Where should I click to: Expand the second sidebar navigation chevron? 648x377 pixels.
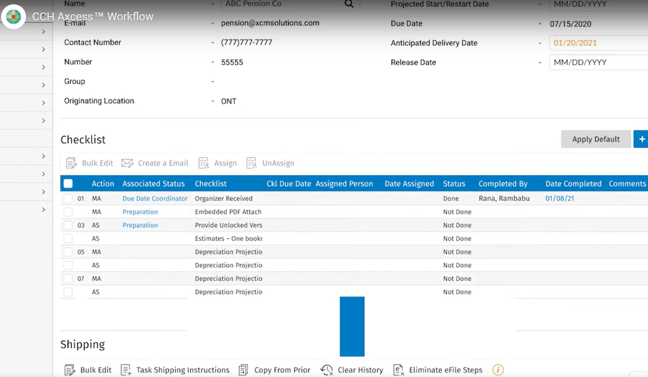pos(43,49)
